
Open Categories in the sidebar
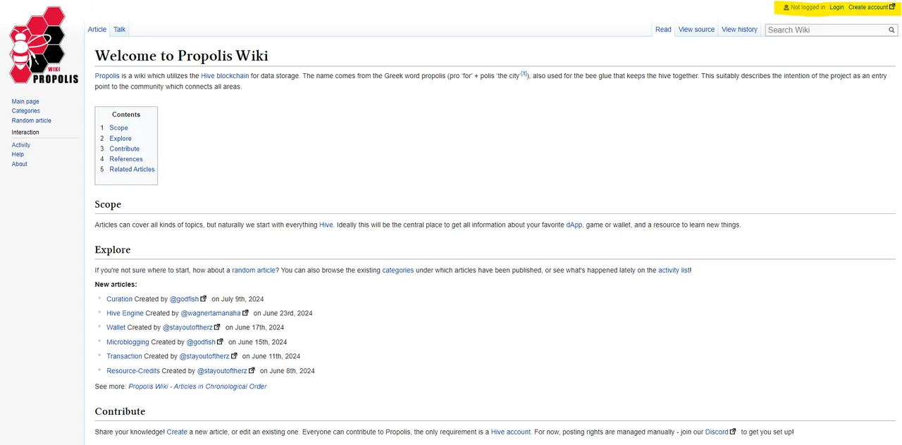click(x=26, y=111)
